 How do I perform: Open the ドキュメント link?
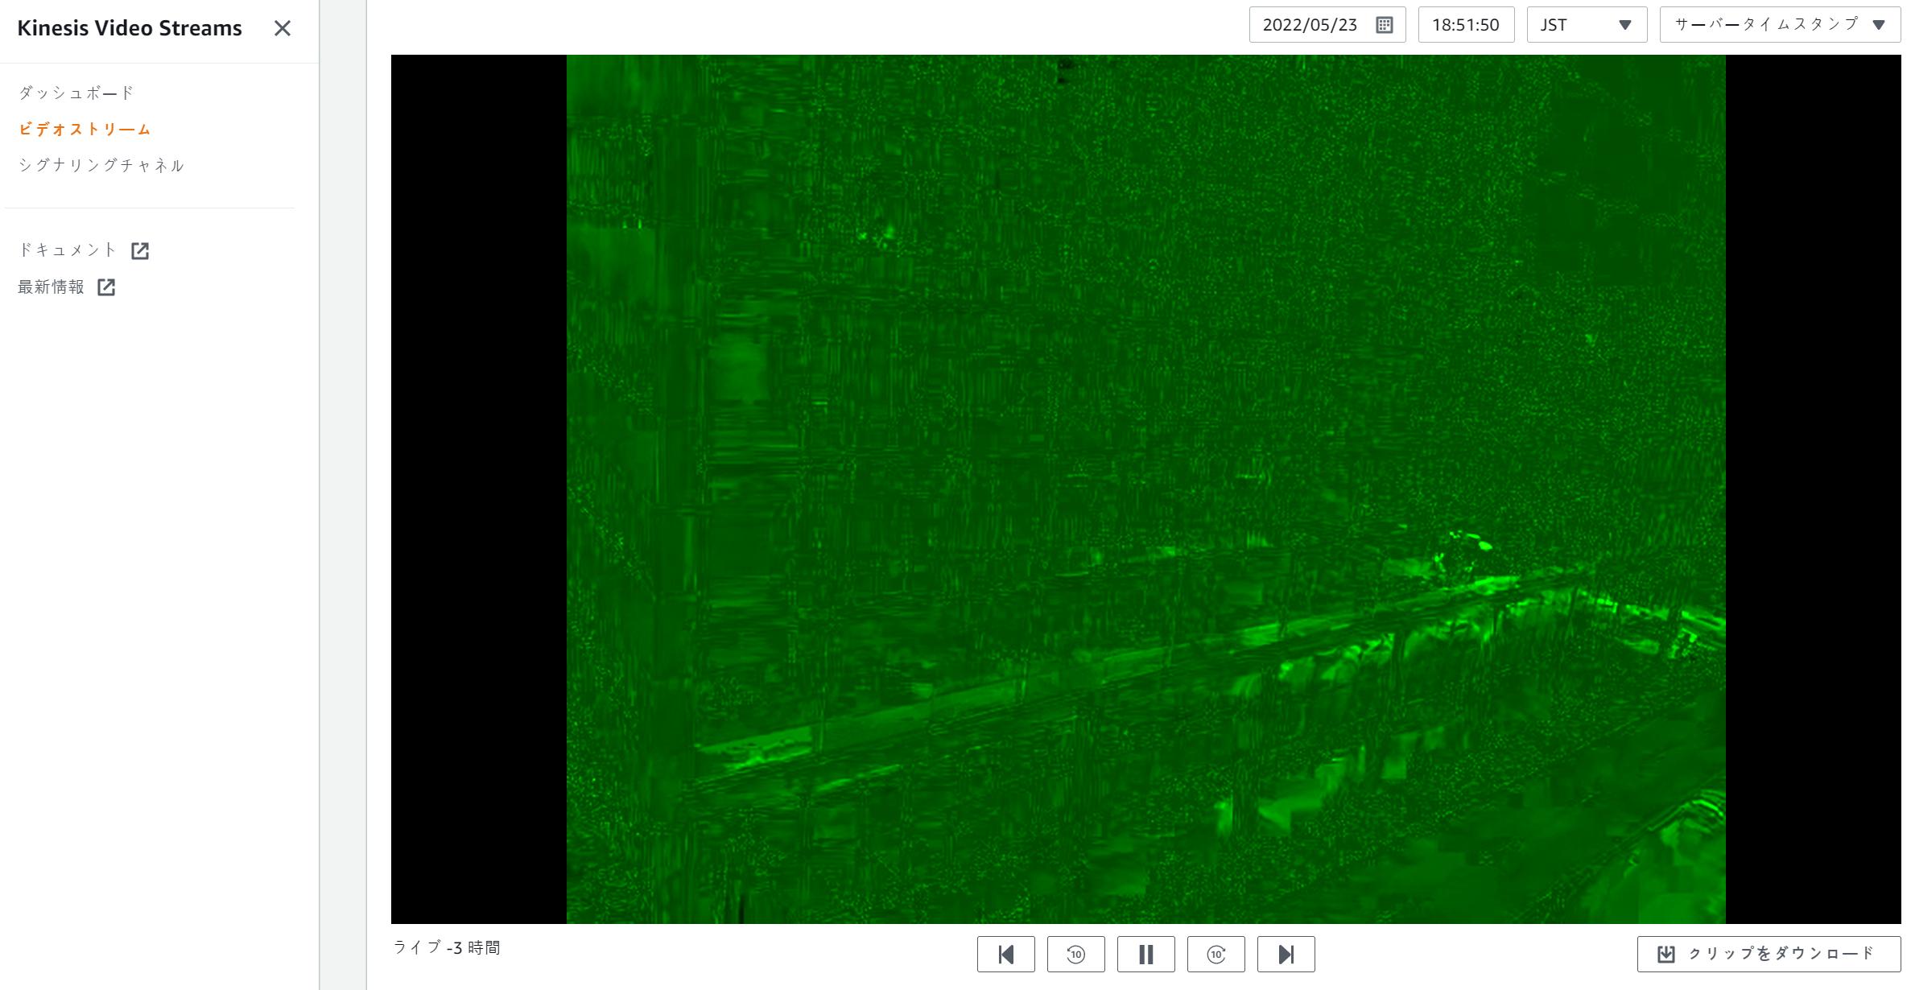pyautogui.click(x=68, y=250)
